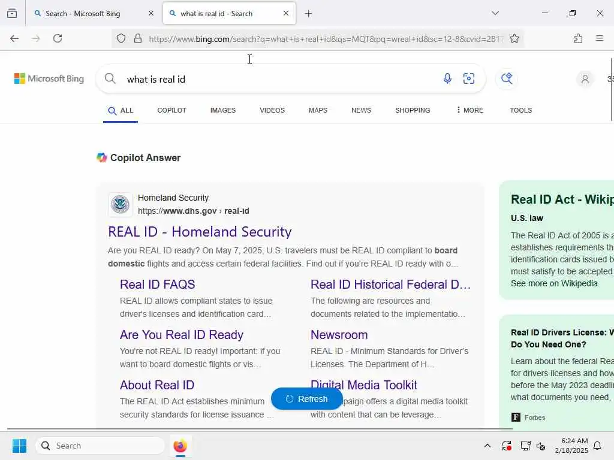The image size is (614, 460).
Task: Open the Firefox hamburger menu
Action: (600, 38)
